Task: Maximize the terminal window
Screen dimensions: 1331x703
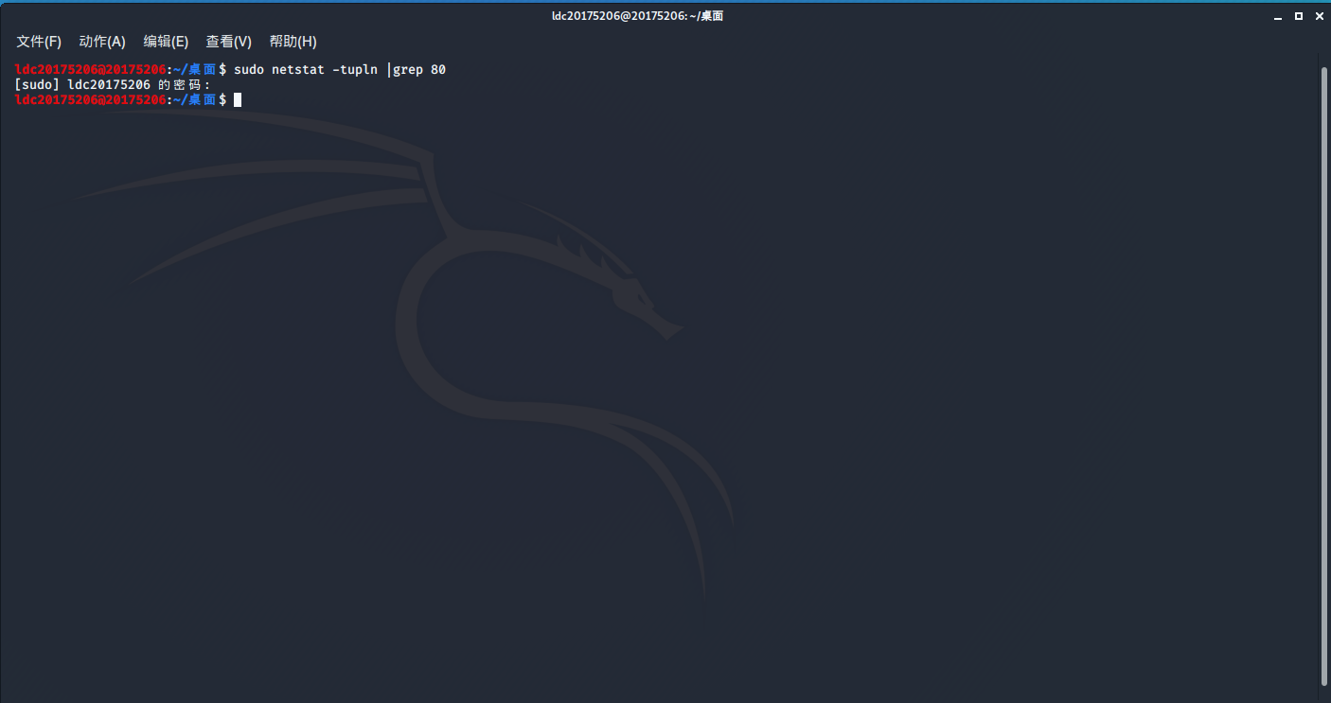Action: click(x=1299, y=16)
